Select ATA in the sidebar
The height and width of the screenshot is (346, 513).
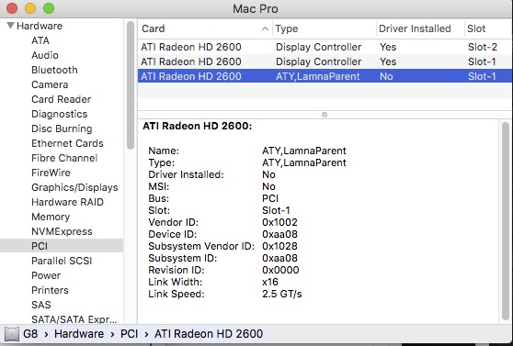pos(40,40)
